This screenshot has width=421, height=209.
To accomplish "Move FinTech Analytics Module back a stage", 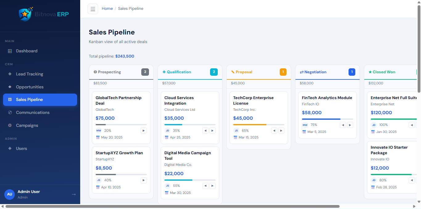I will (343, 125).
